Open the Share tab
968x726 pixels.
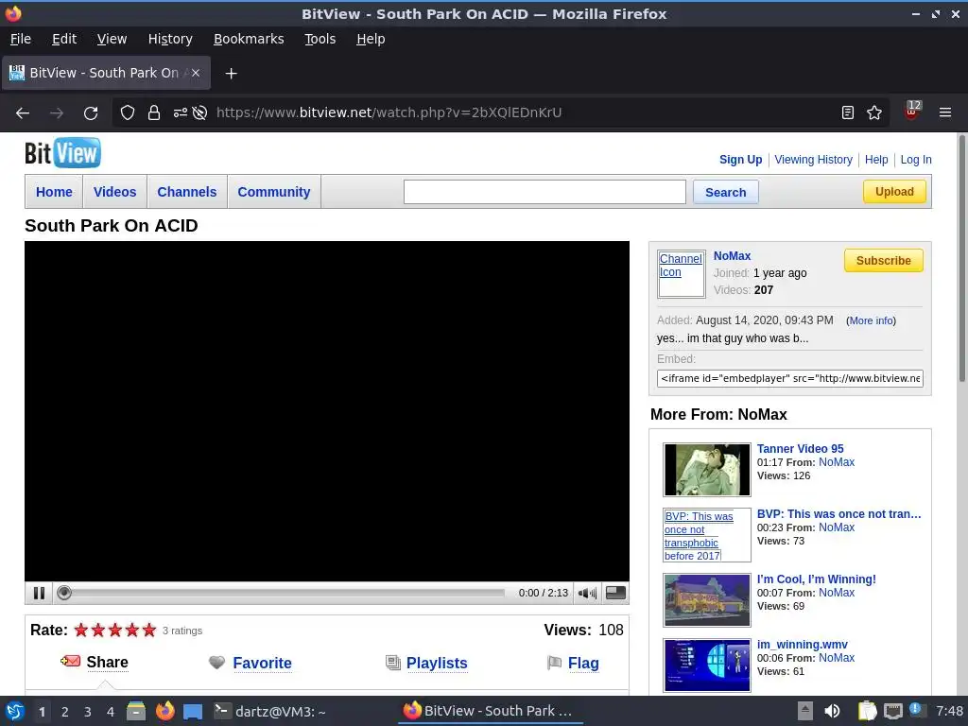108,663
